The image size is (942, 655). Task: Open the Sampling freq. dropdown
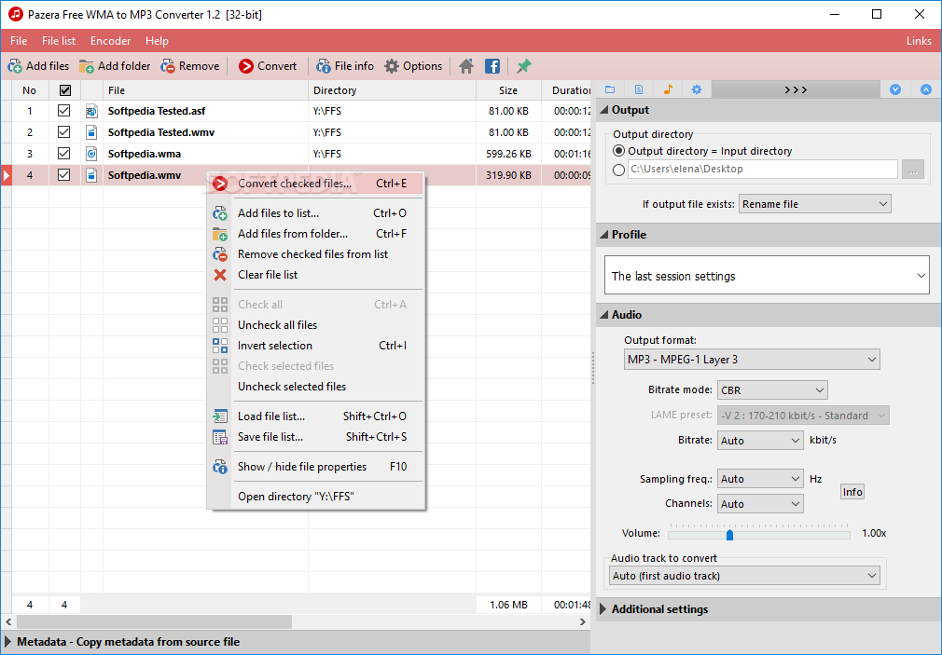pyautogui.click(x=760, y=479)
